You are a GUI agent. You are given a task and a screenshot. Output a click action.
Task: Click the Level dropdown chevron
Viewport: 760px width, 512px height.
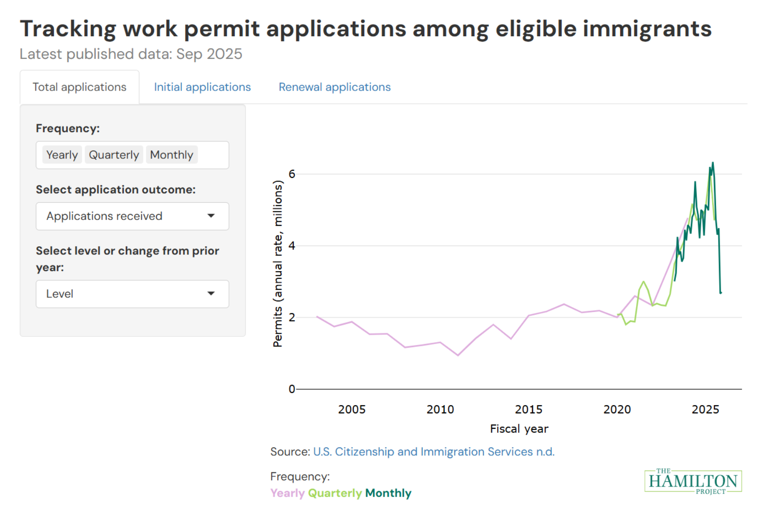[x=211, y=294]
